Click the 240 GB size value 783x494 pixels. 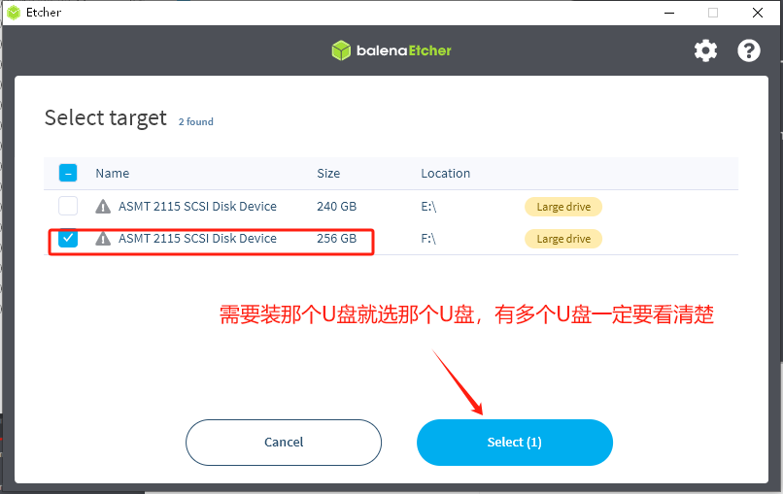[336, 206]
